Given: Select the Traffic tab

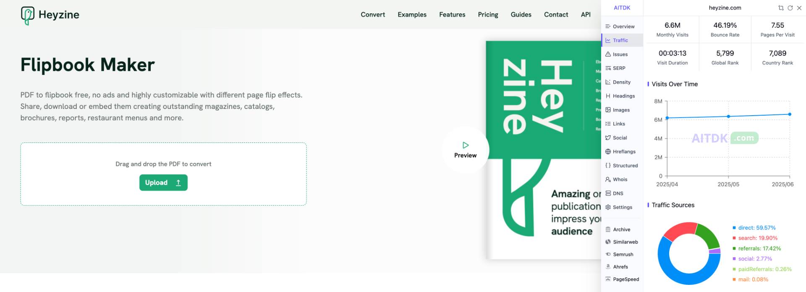Looking at the screenshot, I should pyautogui.click(x=622, y=40).
